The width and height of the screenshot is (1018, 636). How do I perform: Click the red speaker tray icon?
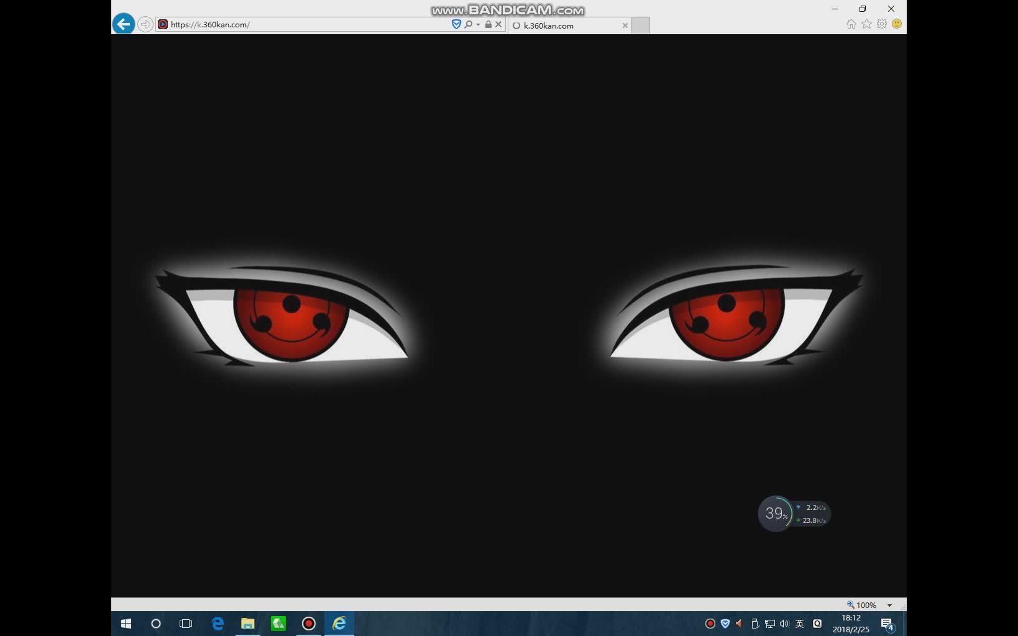(739, 624)
